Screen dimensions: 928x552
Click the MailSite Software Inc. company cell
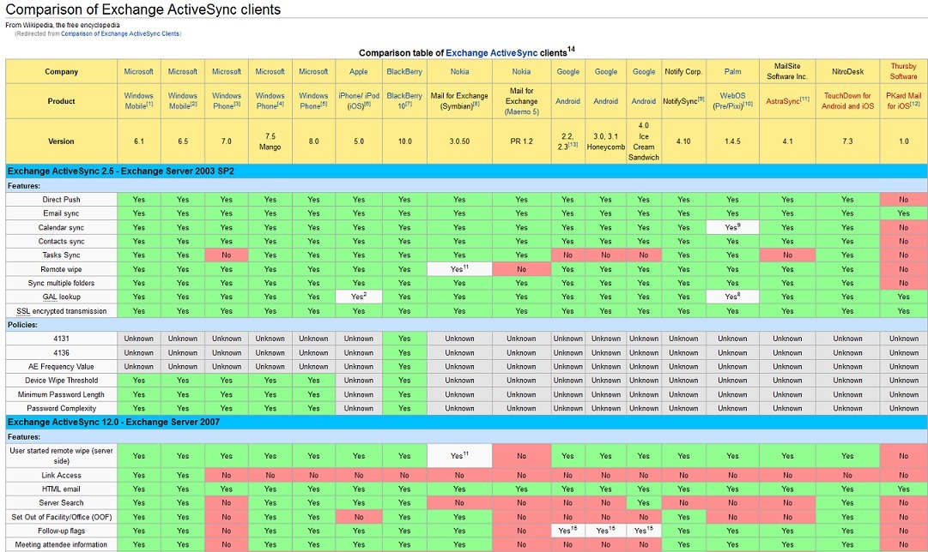point(787,71)
